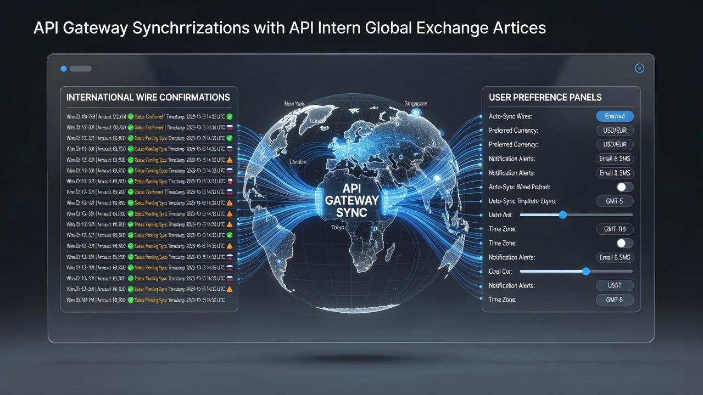Open the first wire row XW-789
Viewport: 703px width, 395px height.
[x=149, y=117]
